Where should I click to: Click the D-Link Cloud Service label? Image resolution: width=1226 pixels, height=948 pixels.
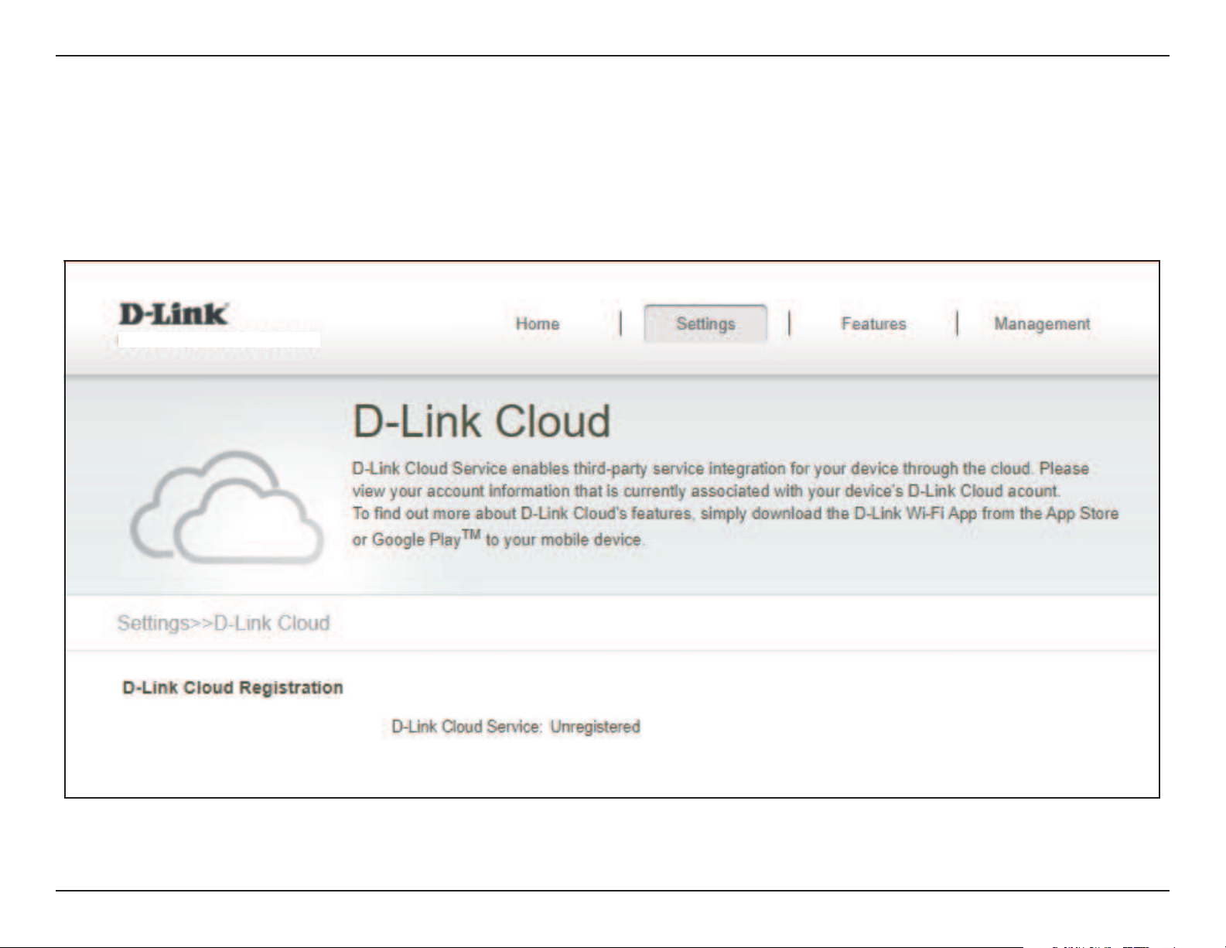[x=467, y=727]
